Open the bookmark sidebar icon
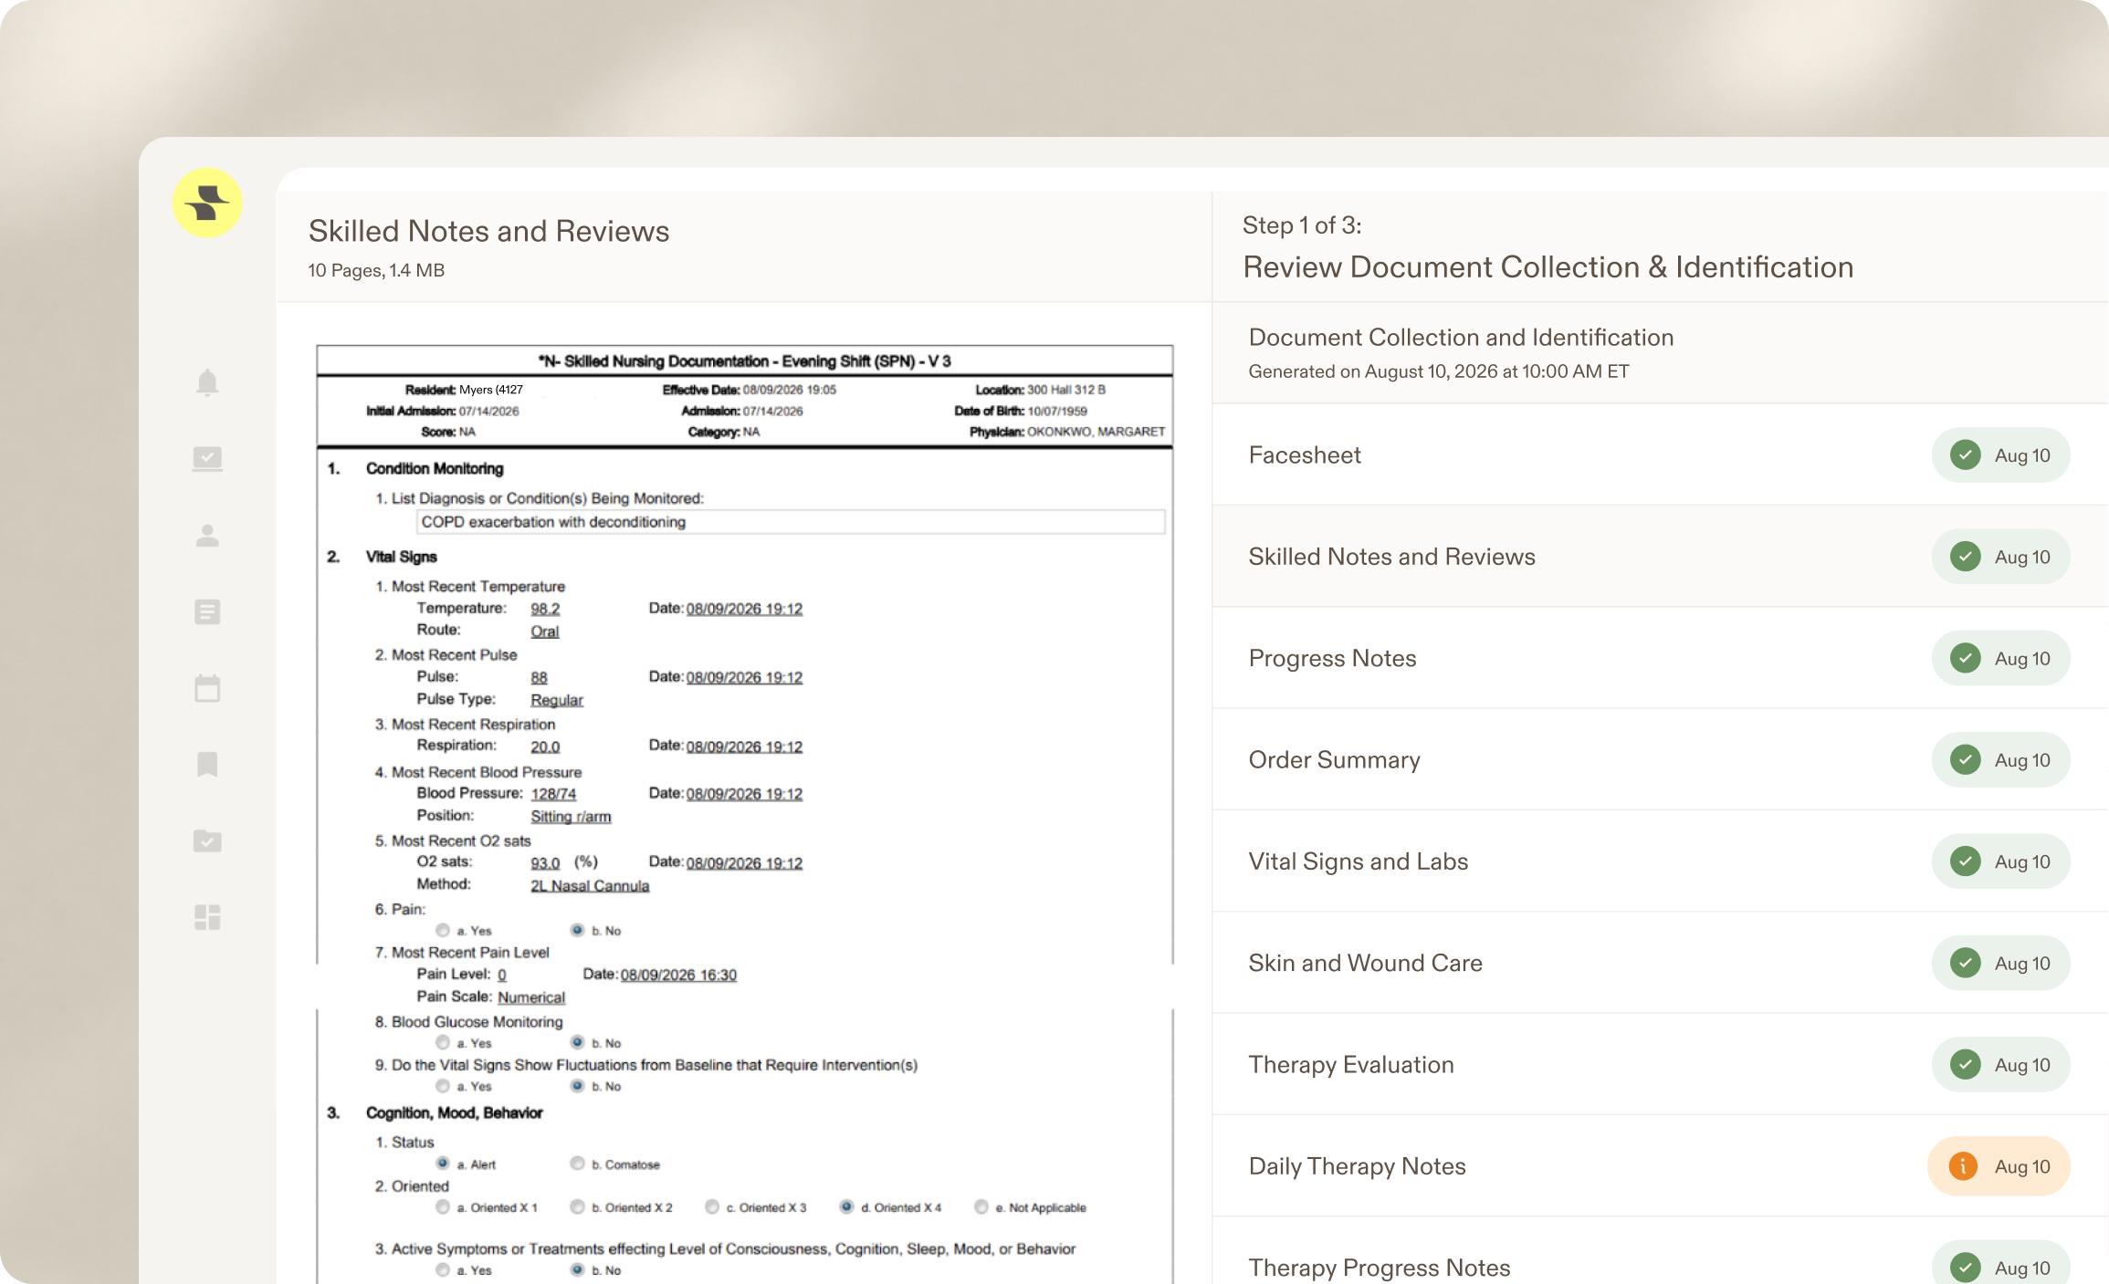The width and height of the screenshot is (2109, 1284). (x=207, y=765)
